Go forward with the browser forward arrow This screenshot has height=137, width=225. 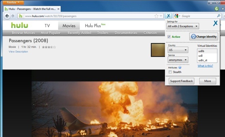[13, 16]
